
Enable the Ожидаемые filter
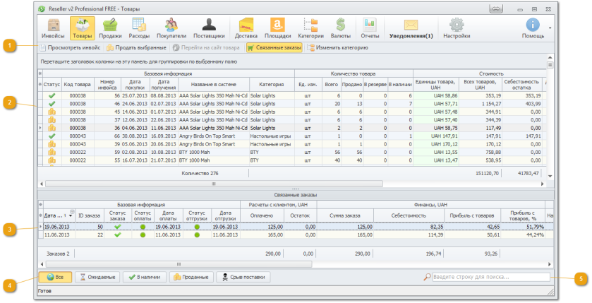97,278
